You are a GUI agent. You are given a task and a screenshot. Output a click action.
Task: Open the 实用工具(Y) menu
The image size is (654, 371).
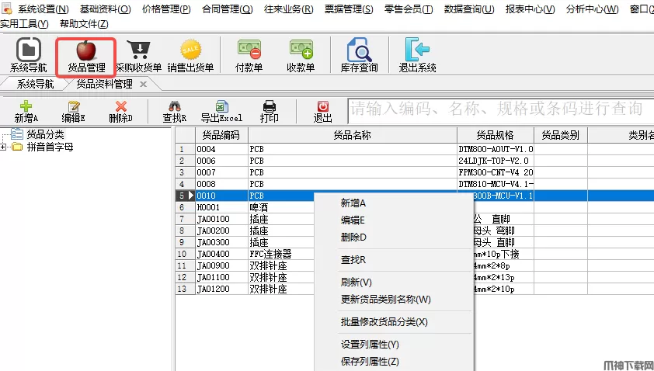coord(24,24)
